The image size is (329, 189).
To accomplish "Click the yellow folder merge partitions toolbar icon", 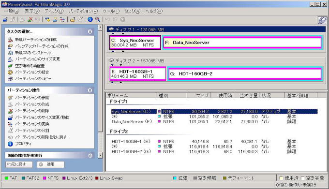I will 73,19.
